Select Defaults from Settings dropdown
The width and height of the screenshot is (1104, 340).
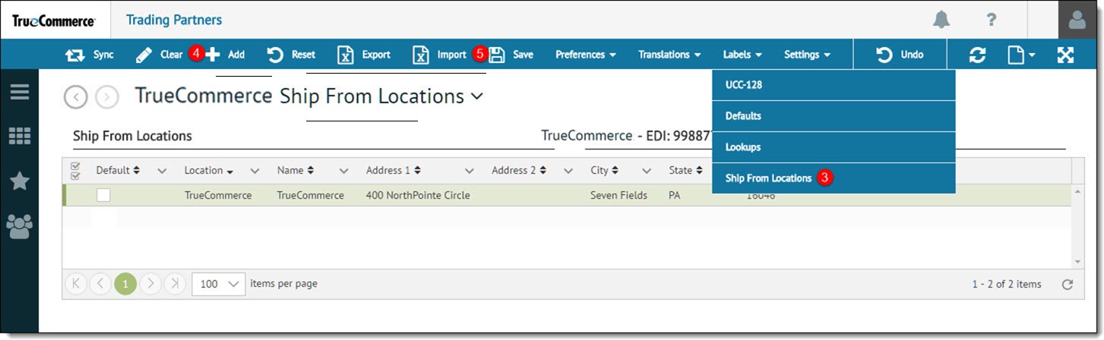834,116
